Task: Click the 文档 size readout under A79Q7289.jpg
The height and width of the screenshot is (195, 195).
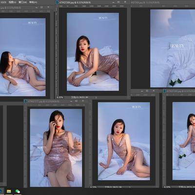Action: click(79, 97)
